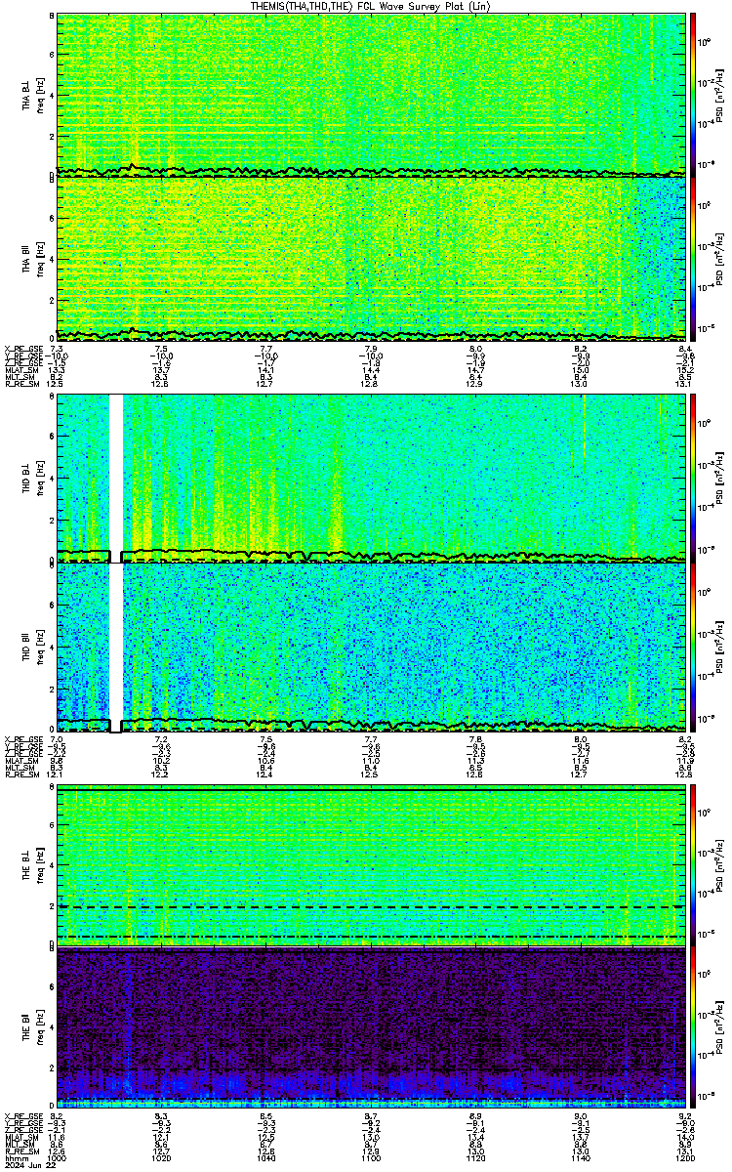Click the white data gap in THD B-perpendicular panel
The height and width of the screenshot is (1172, 732).
pyautogui.click(x=115, y=479)
